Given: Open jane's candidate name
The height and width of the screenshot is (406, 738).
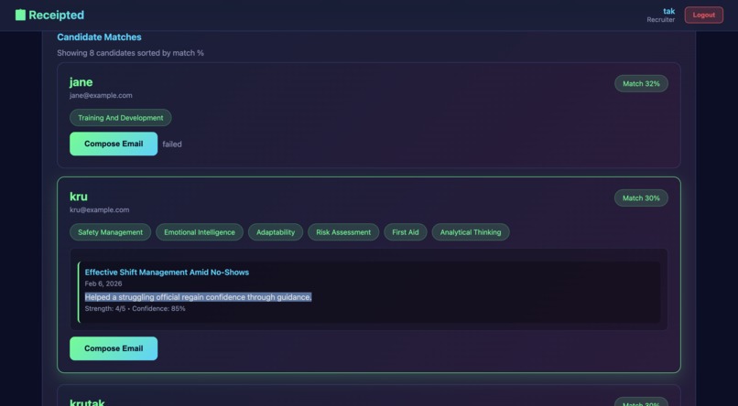Looking at the screenshot, I should click(81, 82).
